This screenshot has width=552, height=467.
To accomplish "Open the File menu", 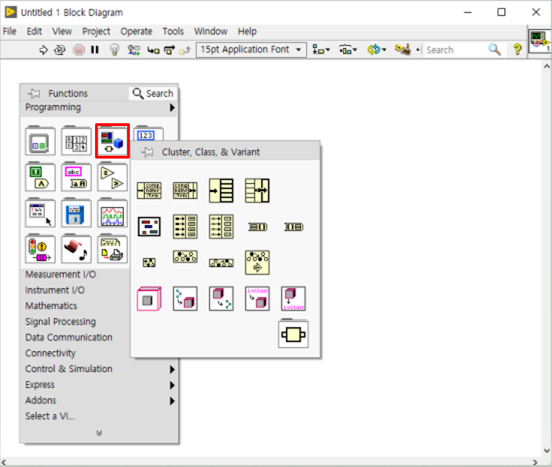I will tap(9, 31).
